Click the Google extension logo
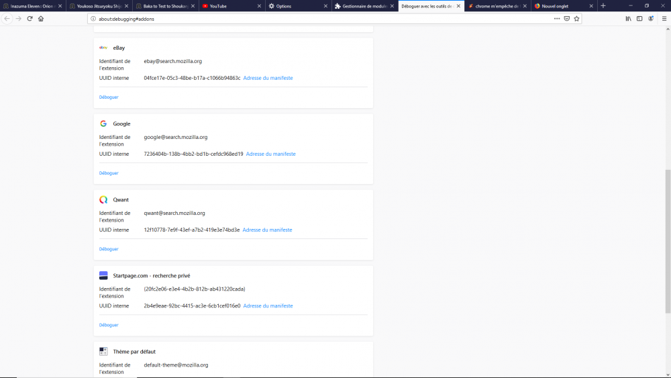671x378 pixels. [x=103, y=124]
